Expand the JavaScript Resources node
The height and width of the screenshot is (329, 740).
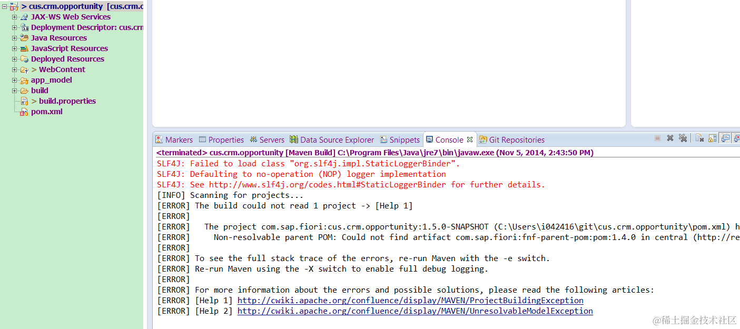point(15,48)
